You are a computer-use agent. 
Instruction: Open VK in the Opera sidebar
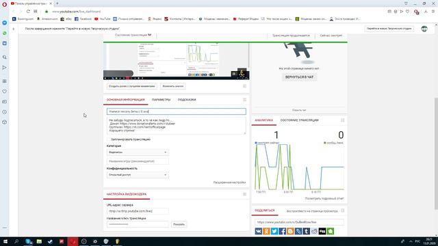tap(5, 43)
